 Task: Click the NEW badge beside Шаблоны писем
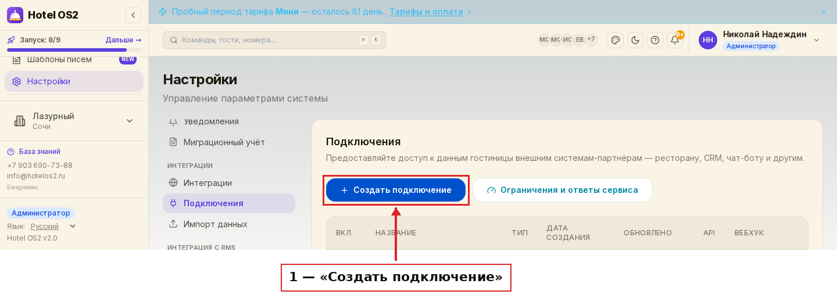(128, 59)
